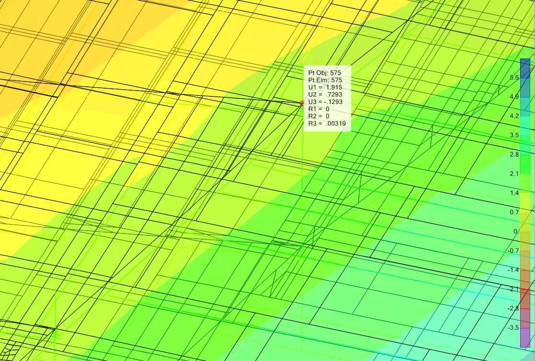535x361 pixels.
Task: Click the 5.6 legend label
Action: (x=514, y=78)
